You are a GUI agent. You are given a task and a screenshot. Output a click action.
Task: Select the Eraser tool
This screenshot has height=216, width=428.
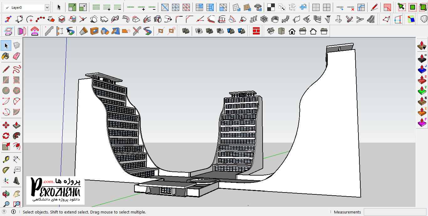[x=17, y=56]
